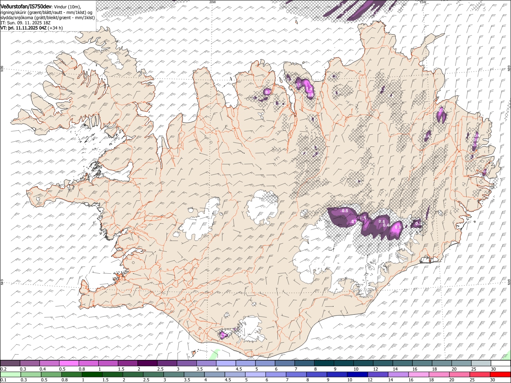Pick upper legend's light grey 25 swatch
The image size is (511, 383).
(480, 363)
